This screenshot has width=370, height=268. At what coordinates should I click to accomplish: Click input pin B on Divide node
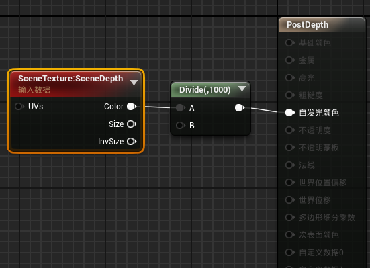(181, 125)
